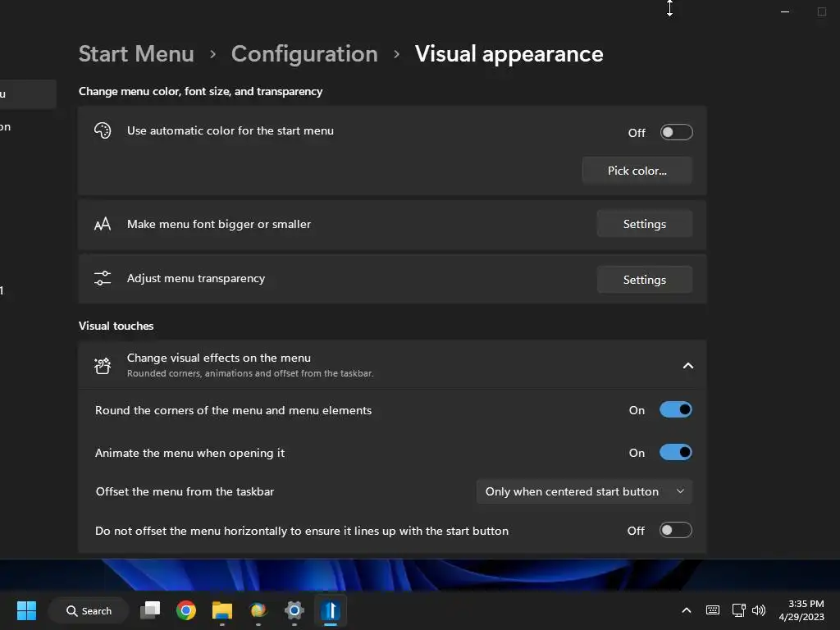Open Google Chrome from the taskbar

(186, 610)
